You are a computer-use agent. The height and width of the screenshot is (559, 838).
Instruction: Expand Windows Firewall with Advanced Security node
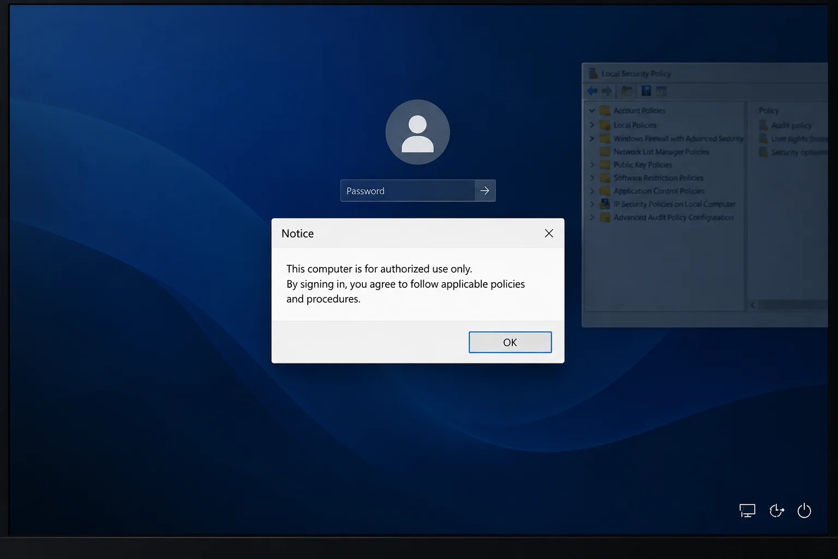(592, 139)
